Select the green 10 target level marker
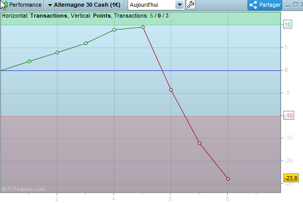This screenshot has height=203, width=303. pos(287,24)
